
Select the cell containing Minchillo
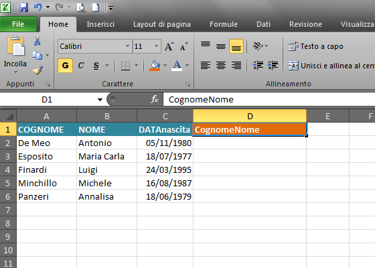pyautogui.click(x=47, y=184)
